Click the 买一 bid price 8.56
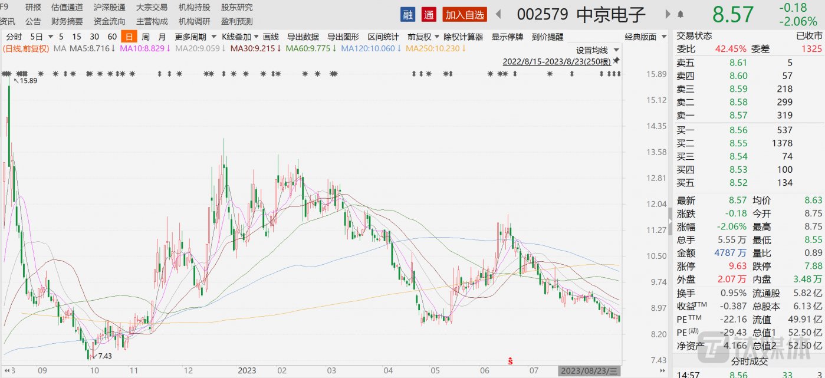This screenshot has height=378, width=825. pos(738,130)
